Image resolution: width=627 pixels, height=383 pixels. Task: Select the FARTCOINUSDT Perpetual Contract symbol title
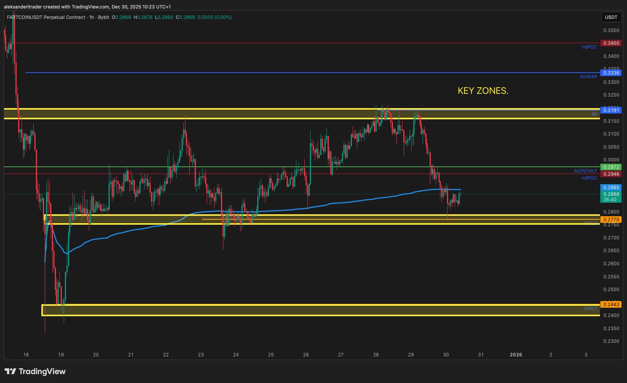[46, 17]
